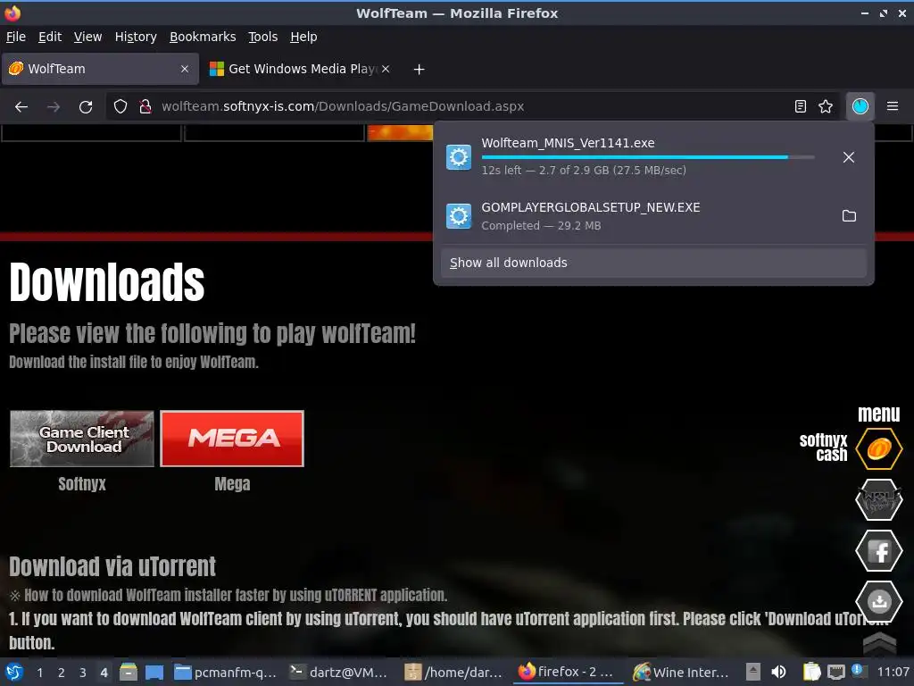Switch to virtual desktop 3
Viewport: 914px width, 686px height.
coord(83,673)
